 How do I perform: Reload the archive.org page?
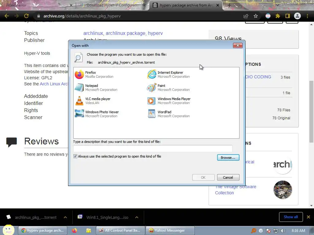tap(26, 16)
